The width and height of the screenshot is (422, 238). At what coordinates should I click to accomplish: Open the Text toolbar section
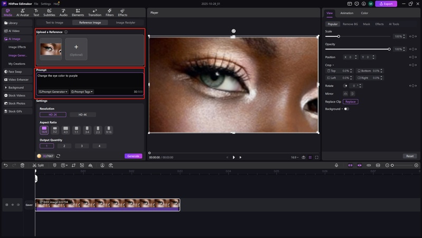coord(36,13)
